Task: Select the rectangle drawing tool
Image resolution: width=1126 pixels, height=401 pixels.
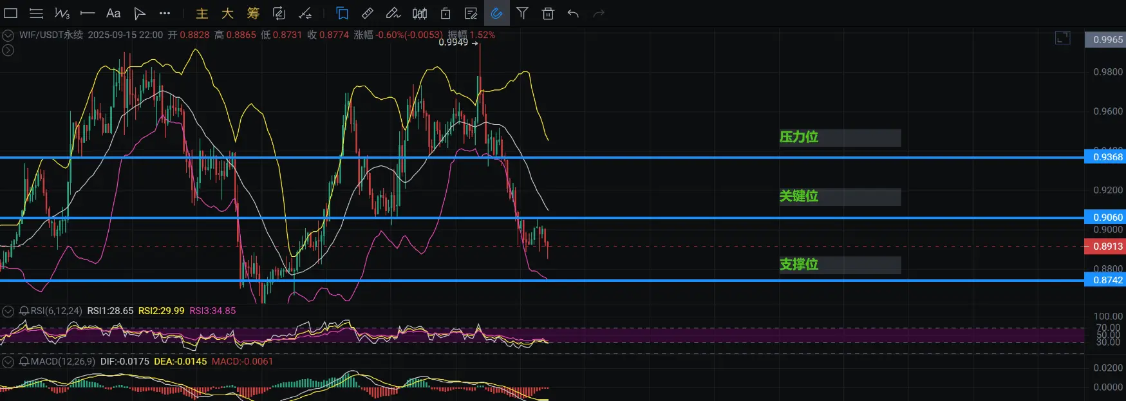Action: tap(11, 13)
